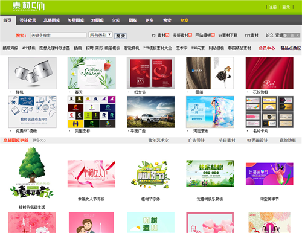Viewport: 302px width, 233px height.
Task: Open the 猪年艺术字 link
Action: coord(158,141)
